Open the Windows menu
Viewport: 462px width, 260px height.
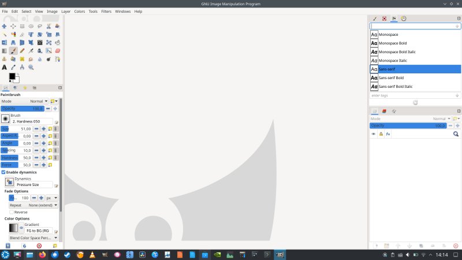click(x=122, y=11)
